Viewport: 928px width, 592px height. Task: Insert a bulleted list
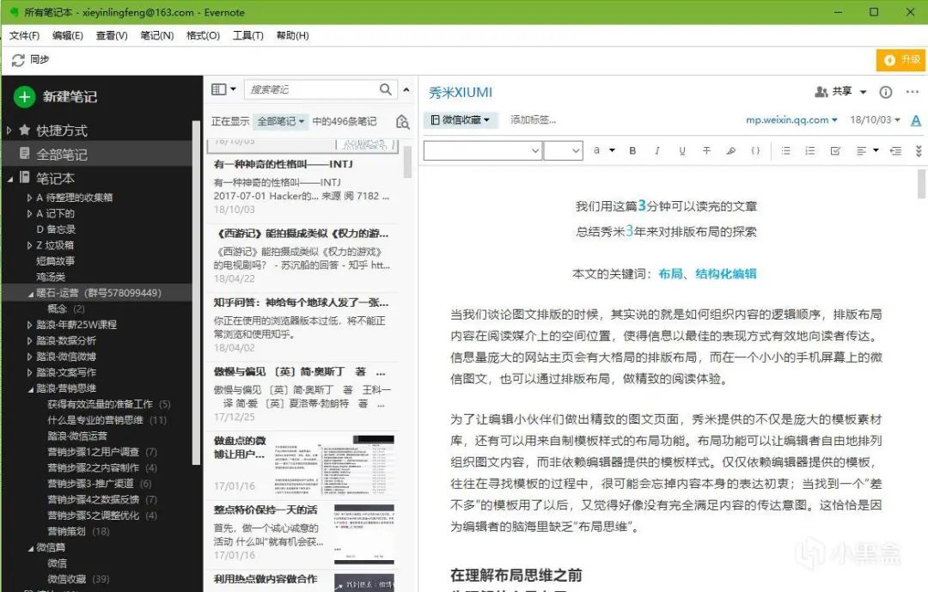click(785, 150)
